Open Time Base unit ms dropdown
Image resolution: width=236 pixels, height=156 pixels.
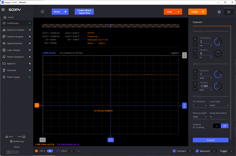[206, 45]
